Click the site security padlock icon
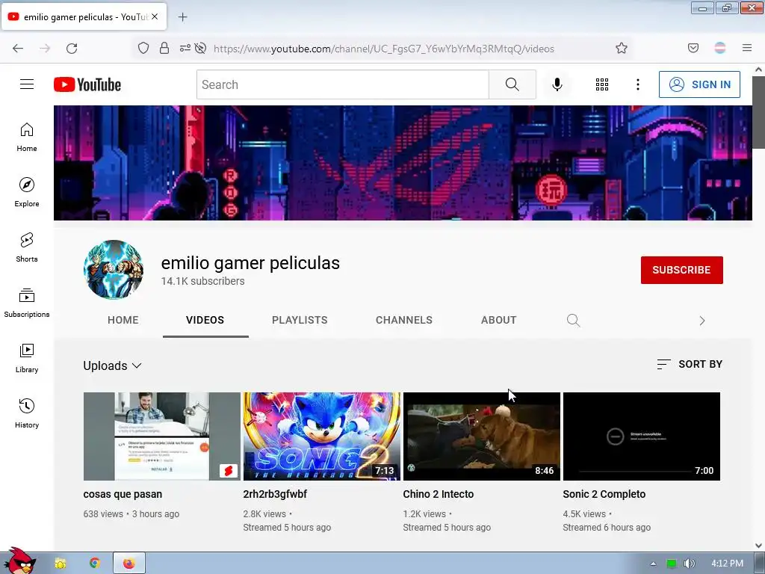Image resolution: width=765 pixels, height=574 pixels. [164, 48]
